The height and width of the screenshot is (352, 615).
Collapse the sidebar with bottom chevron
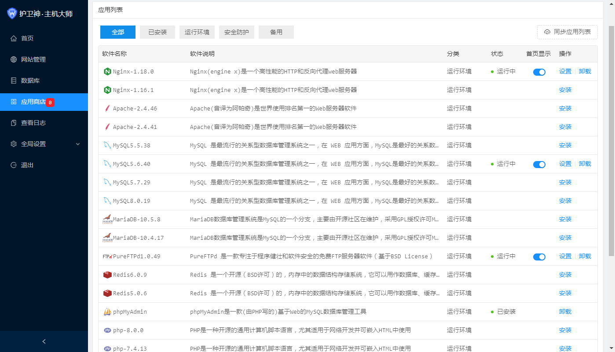tap(44, 341)
